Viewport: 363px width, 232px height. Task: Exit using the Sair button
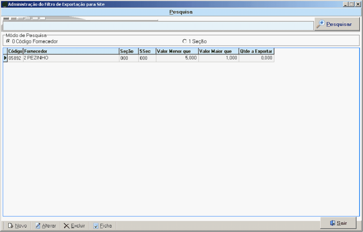(x=338, y=223)
